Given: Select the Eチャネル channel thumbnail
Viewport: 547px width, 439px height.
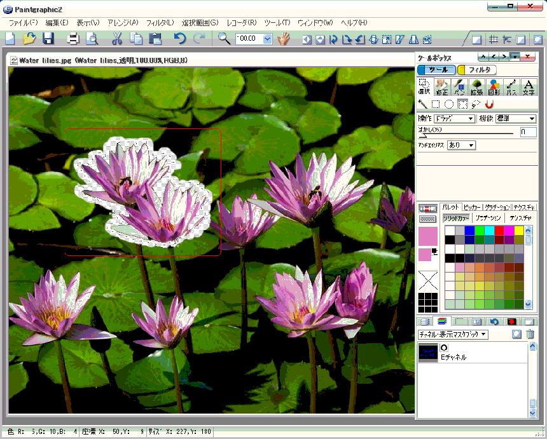Looking at the screenshot, I should coord(428,353).
